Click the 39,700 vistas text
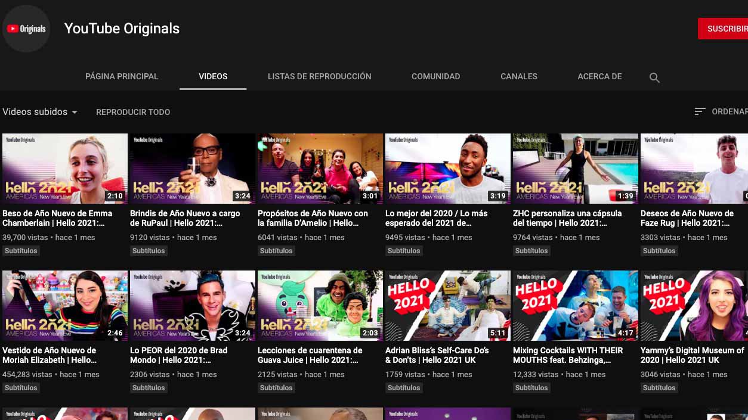This screenshot has height=420, width=748. (26, 237)
